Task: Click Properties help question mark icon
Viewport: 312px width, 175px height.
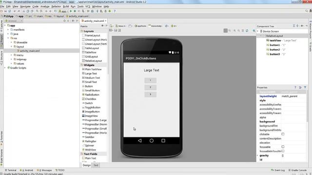Action: (x=295, y=87)
